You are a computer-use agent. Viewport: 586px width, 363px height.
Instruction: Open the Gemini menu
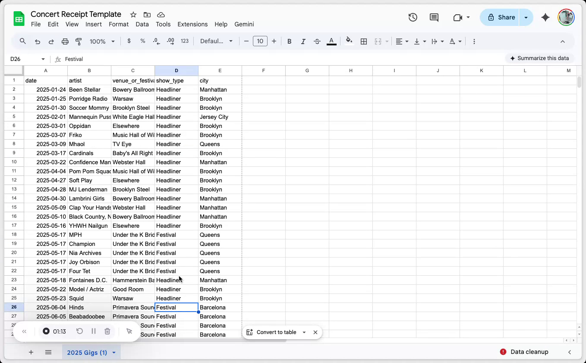click(244, 24)
